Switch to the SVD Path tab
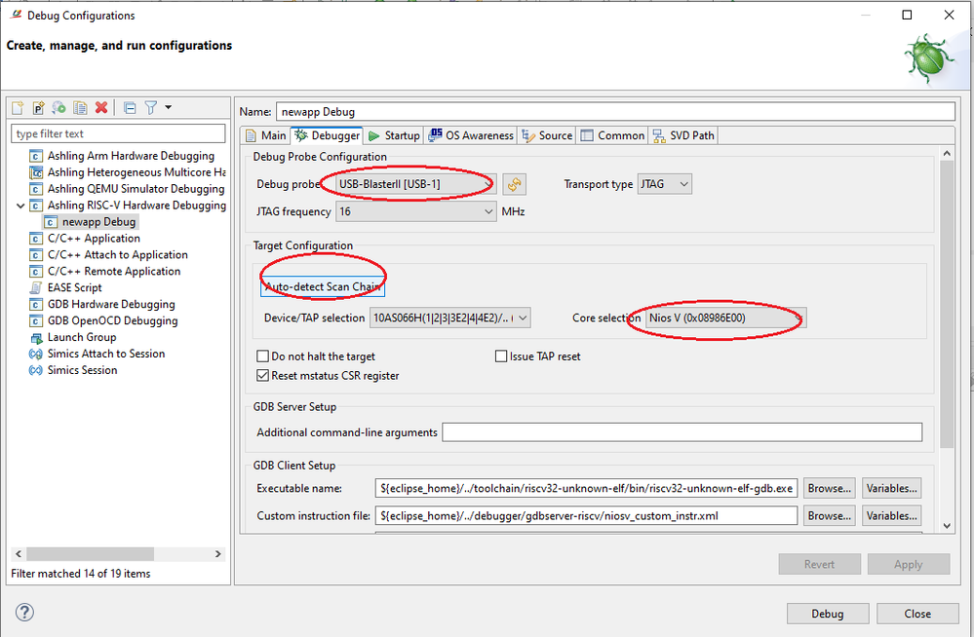 (x=683, y=135)
